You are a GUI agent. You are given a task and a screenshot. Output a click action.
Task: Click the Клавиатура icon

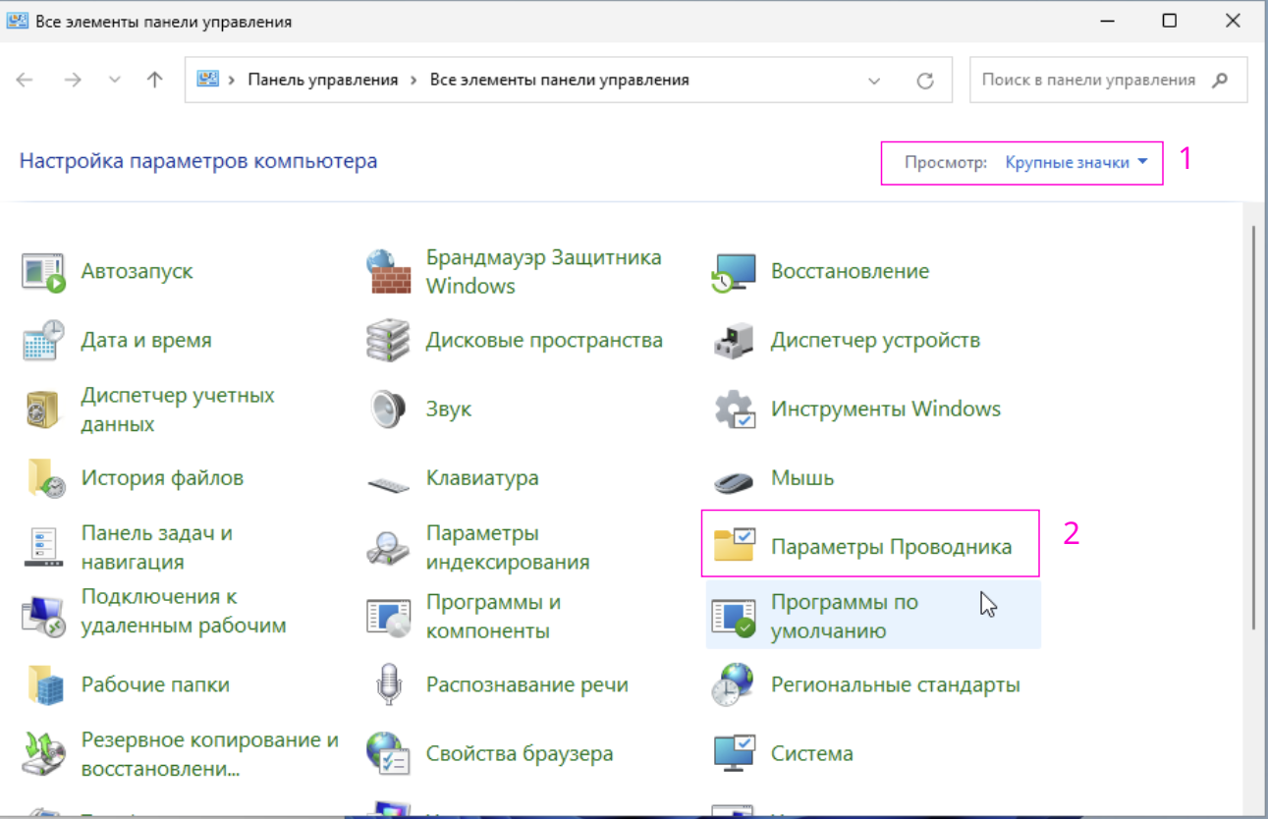(x=389, y=482)
